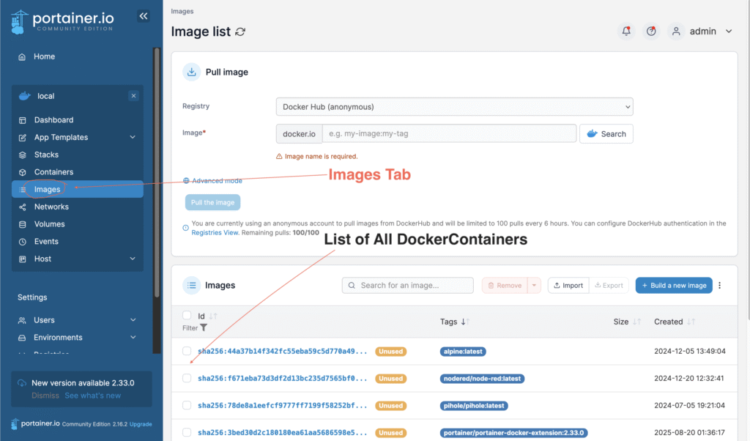750x441 pixels.
Task: Click the Events clock icon
Action: coord(23,242)
